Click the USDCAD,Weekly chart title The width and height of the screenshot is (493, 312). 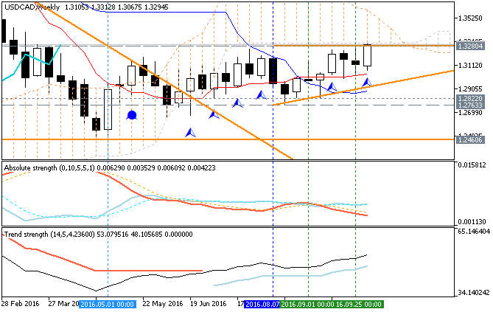tap(32, 7)
